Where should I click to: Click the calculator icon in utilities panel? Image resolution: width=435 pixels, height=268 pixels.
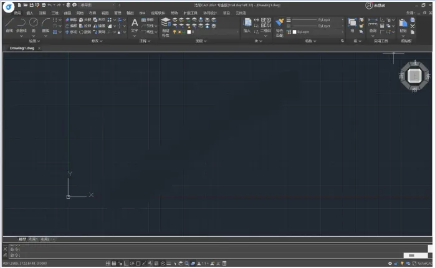(x=382, y=26)
